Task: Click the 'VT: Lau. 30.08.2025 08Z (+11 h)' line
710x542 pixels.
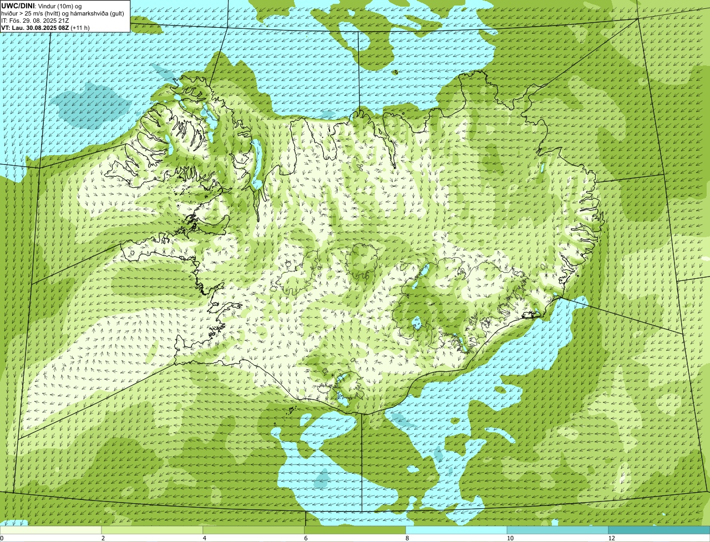Action: [x=45, y=27]
